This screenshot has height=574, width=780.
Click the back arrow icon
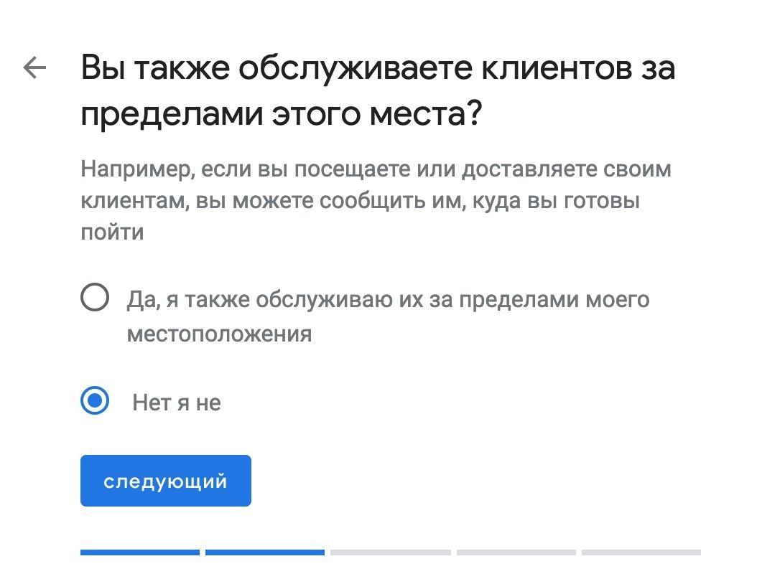(34, 68)
